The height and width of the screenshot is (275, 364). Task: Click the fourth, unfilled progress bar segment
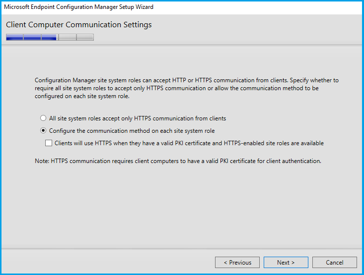(x=67, y=37)
